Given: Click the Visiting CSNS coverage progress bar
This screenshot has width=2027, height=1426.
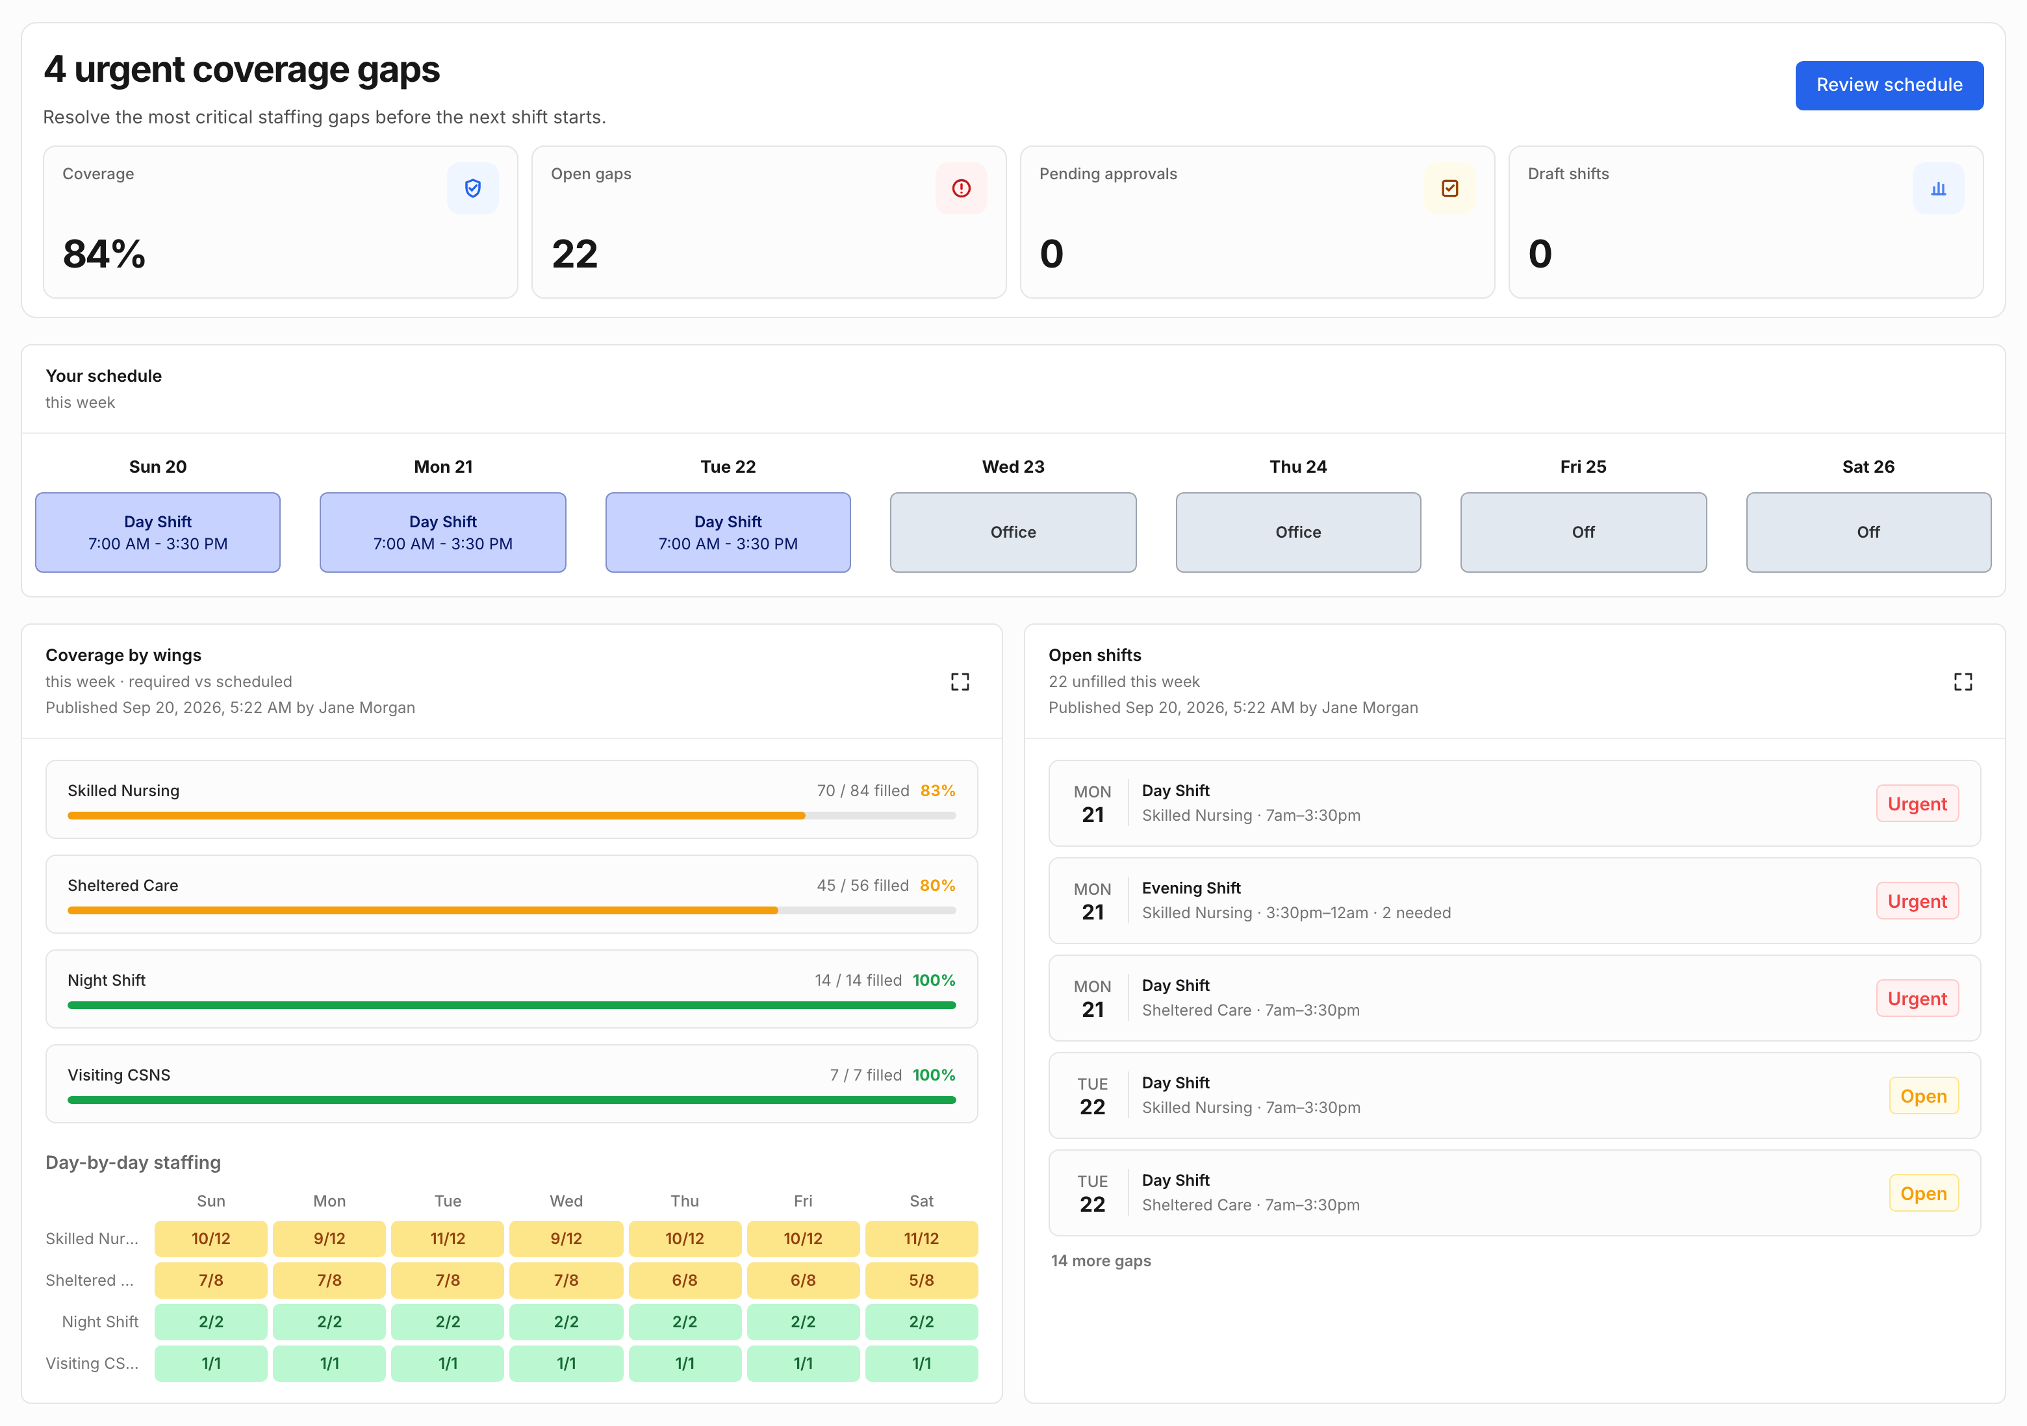Looking at the screenshot, I should (512, 1099).
